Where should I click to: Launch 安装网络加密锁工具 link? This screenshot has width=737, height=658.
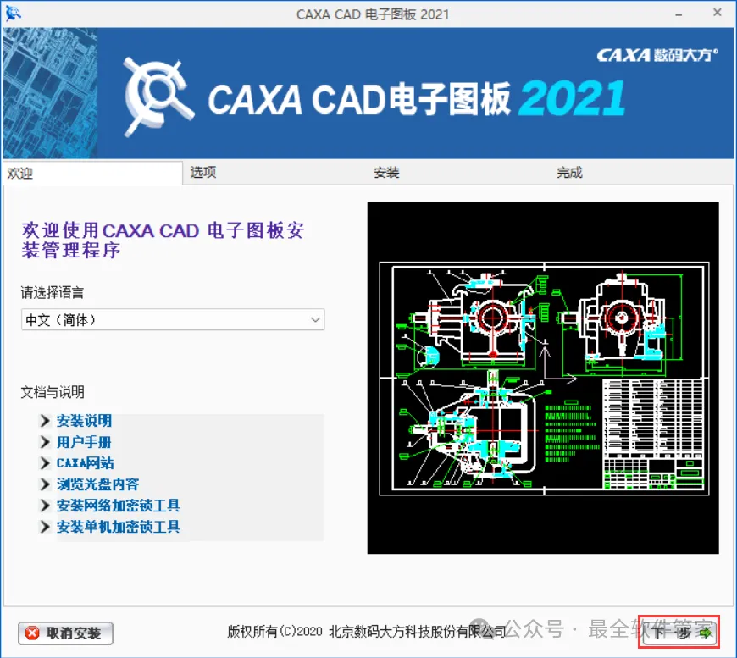tap(119, 506)
